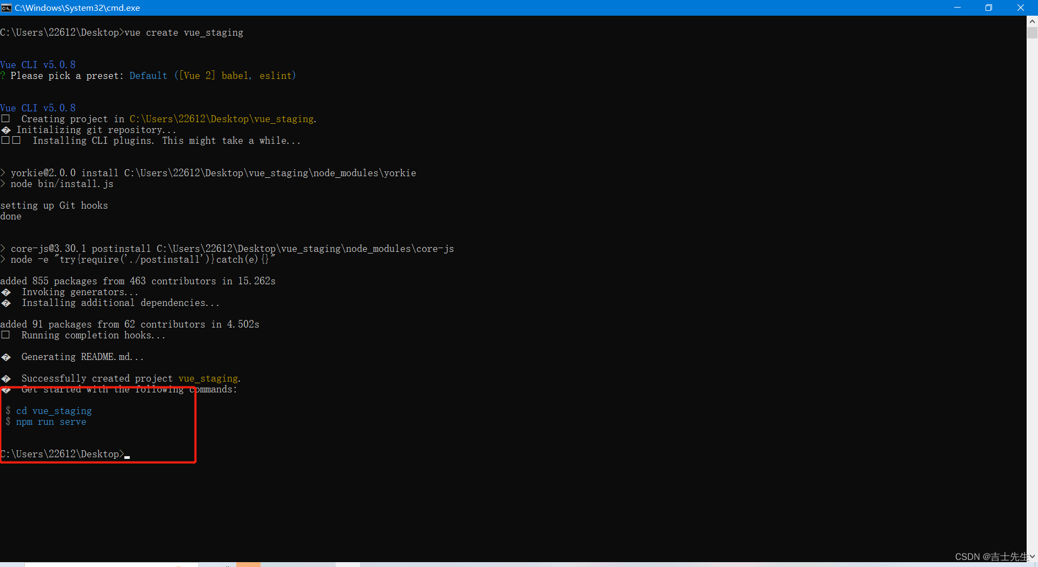Click 'Initializing git repository...' line

click(89, 130)
